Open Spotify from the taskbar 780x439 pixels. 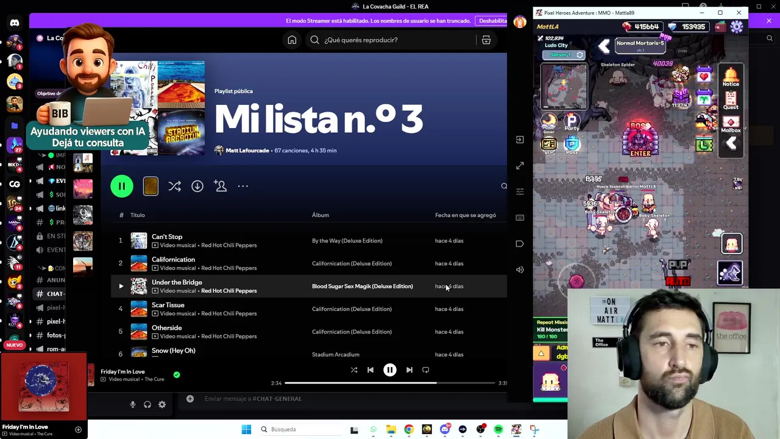(498, 429)
